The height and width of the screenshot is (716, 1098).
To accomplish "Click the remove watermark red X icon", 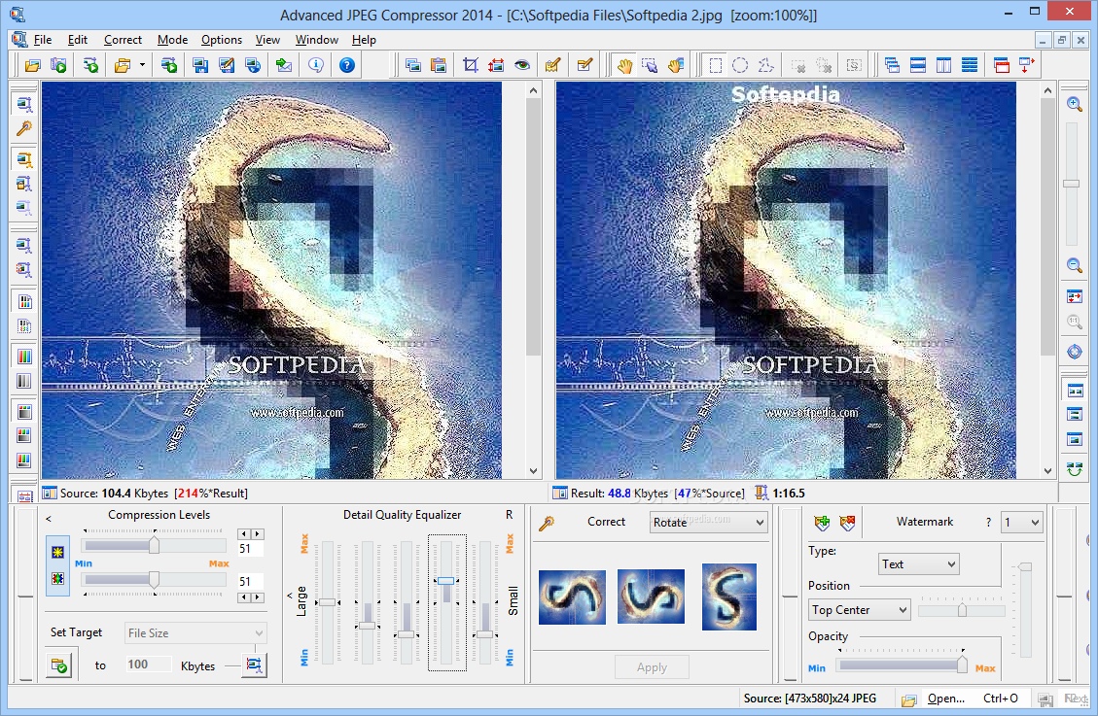I will click(x=847, y=523).
